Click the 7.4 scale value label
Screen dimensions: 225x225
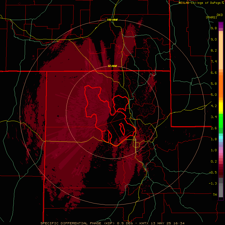[214, 61]
